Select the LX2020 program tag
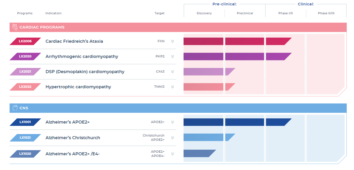Viewport: 354px width, 170px height. (x=25, y=57)
